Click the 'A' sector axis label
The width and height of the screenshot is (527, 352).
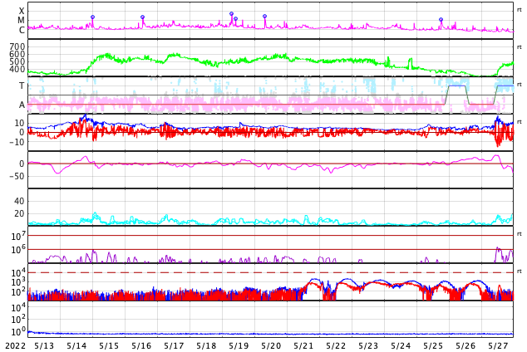point(22,105)
